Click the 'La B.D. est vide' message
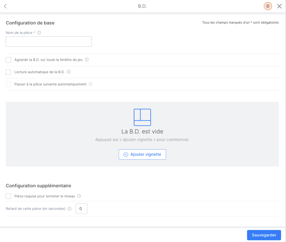Screen dimensions: 286x242 142,131
